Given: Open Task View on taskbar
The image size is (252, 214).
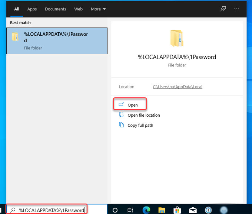Looking at the screenshot, I should pos(130,210).
